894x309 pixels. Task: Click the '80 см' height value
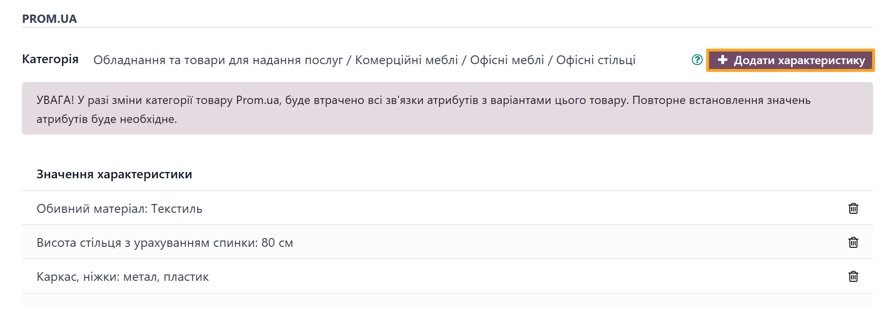click(x=277, y=243)
